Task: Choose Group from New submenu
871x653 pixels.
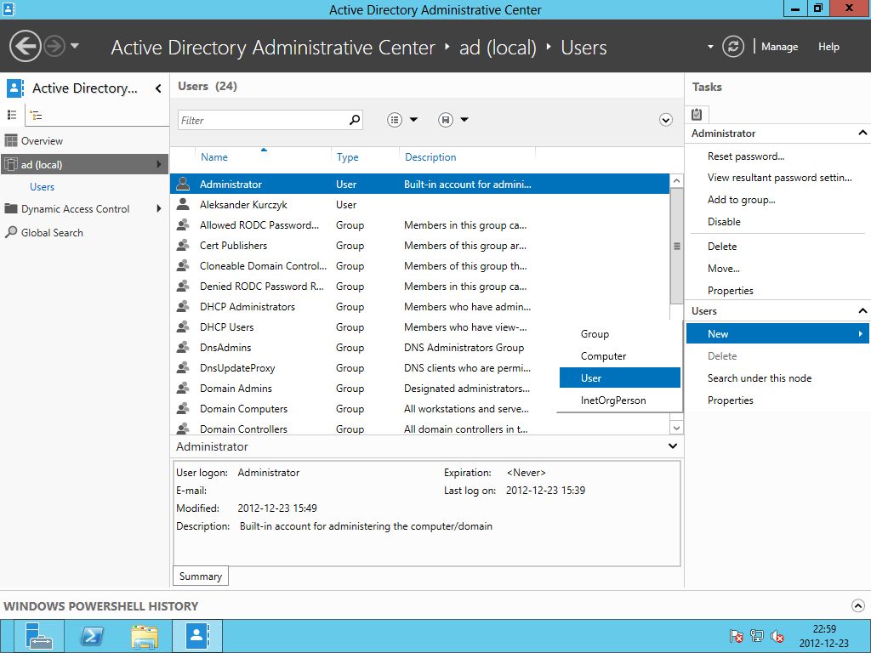Action: (x=619, y=334)
